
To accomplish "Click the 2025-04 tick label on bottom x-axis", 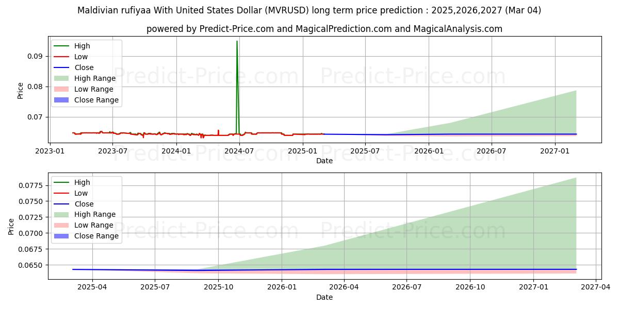I will [92, 287].
